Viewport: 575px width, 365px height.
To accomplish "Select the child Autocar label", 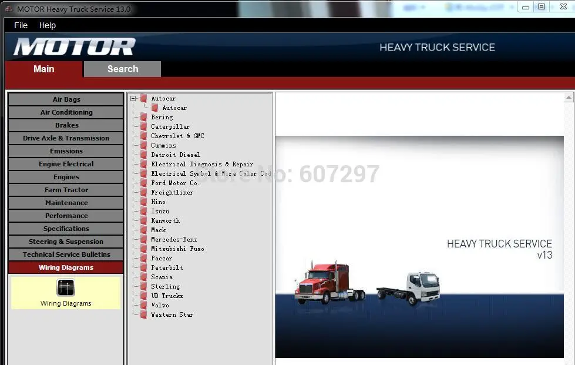I will point(174,108).
